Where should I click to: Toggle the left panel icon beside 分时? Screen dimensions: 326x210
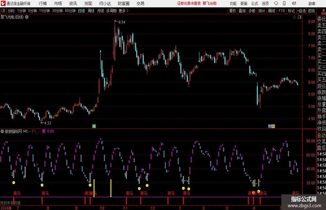click(3, 11)
